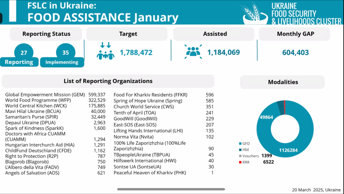Click the Vouchers legend color swatch
344x194 pixels.
click(x=240, y=156)
